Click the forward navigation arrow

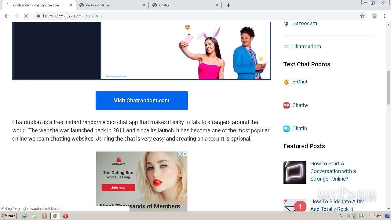click(x=16, y=16)
